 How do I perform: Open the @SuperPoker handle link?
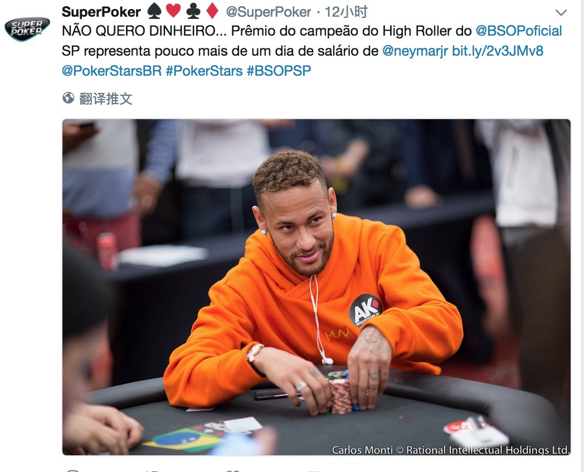(x=268, y=12)
